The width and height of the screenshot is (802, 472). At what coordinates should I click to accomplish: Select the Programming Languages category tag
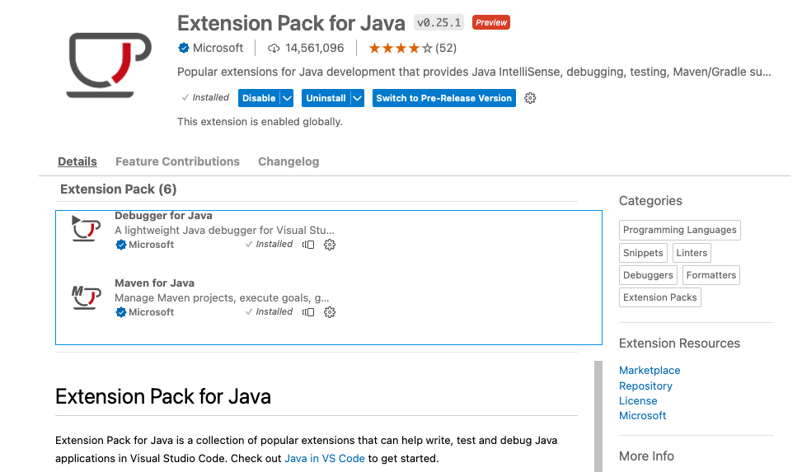click(680, 230)
